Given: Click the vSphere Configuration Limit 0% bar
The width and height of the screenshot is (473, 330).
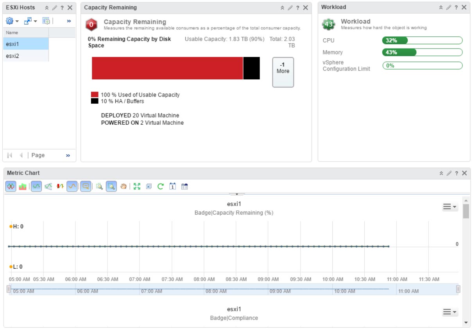Looking at the screenshot, I should [x=422, y=66].
